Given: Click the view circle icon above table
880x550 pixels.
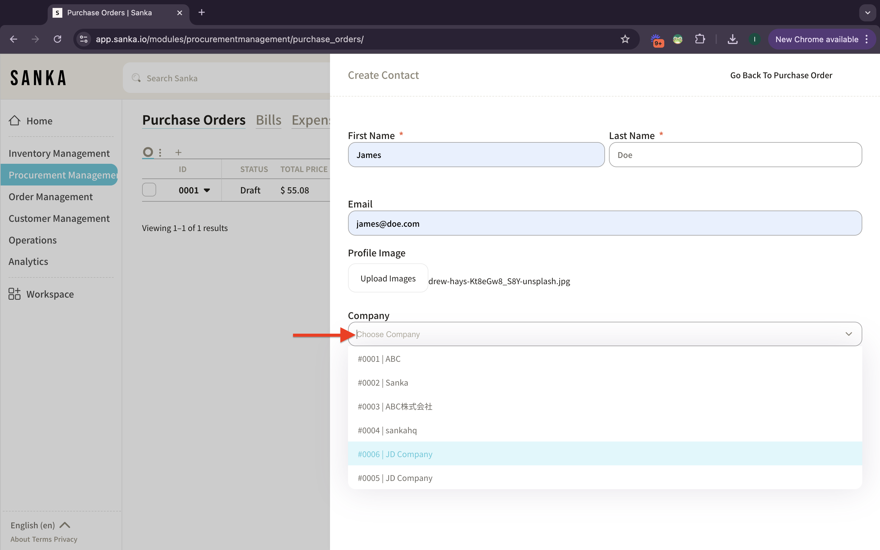Looking at the screenshot, I should point(148,152).
